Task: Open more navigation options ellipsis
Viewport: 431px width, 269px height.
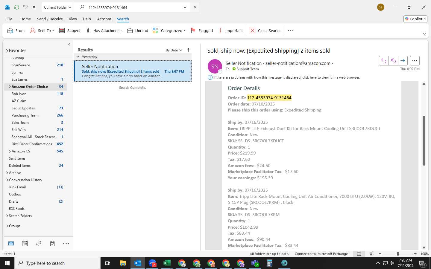Action: (66, 244)
